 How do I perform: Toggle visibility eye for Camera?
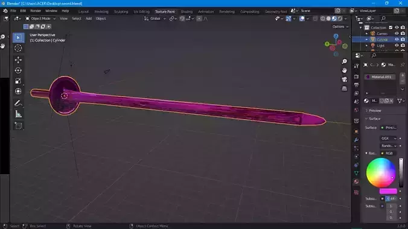coord(397,34)
